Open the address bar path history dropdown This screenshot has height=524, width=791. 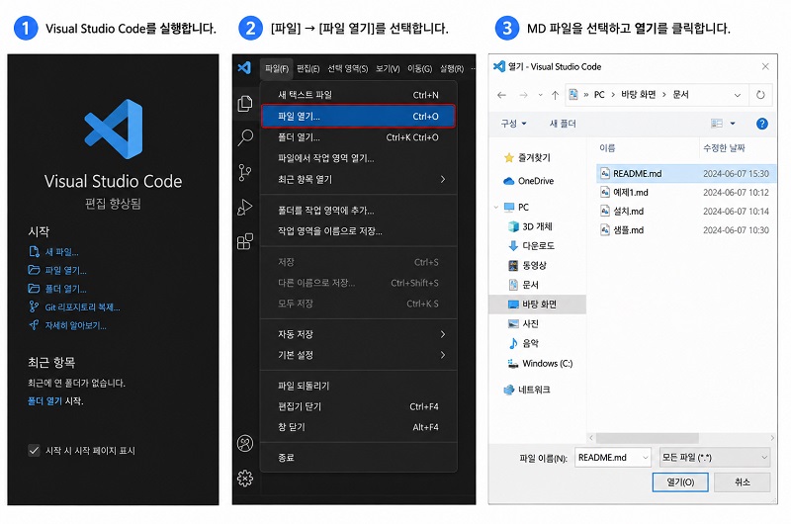(x=738, y=95)
